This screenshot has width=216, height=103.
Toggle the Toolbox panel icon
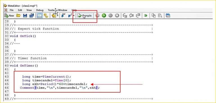tap(40, 15)
